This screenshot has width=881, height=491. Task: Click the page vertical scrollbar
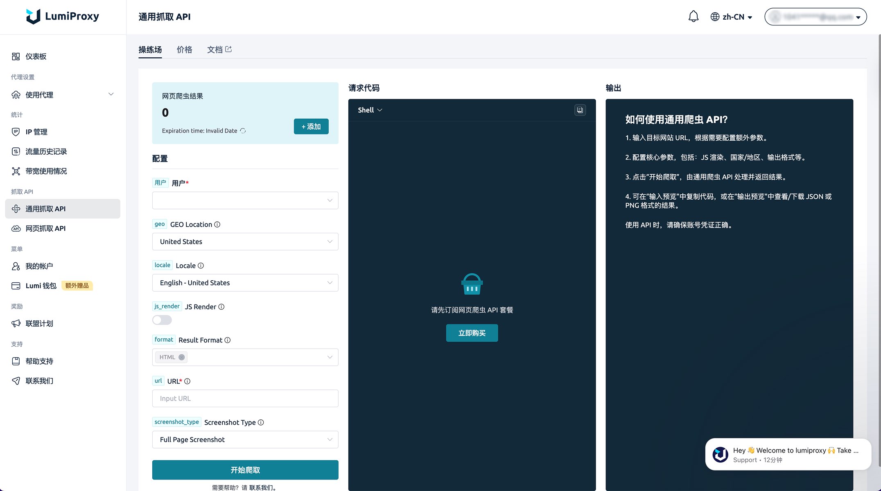click(x=879, y=250)
